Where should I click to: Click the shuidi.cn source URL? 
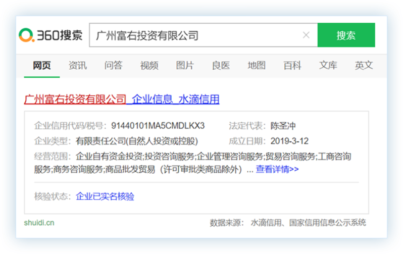click(x=39, y=223)
